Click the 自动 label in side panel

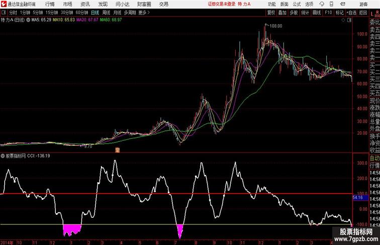coord(374,158)
